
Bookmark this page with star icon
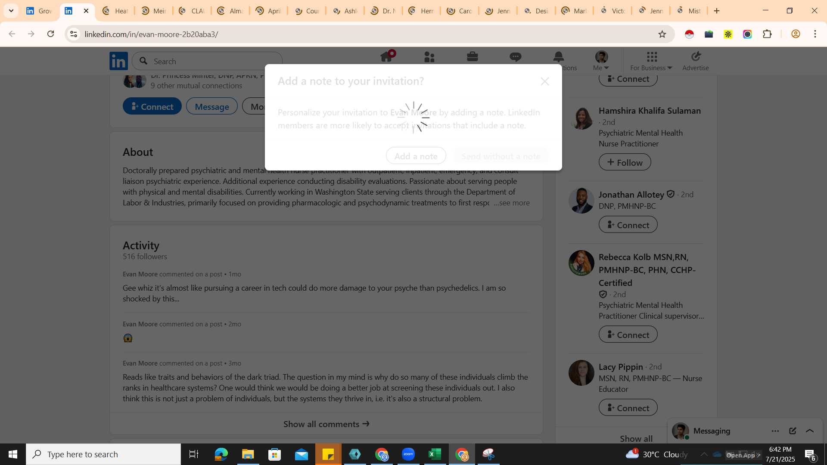pyautogui.click(x=662, y=34)
